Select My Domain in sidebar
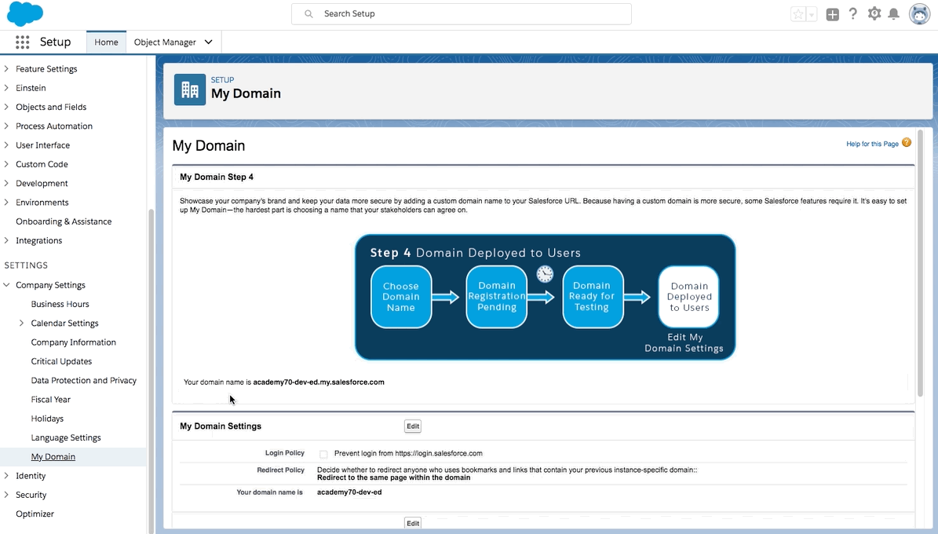 pos(53,457)
